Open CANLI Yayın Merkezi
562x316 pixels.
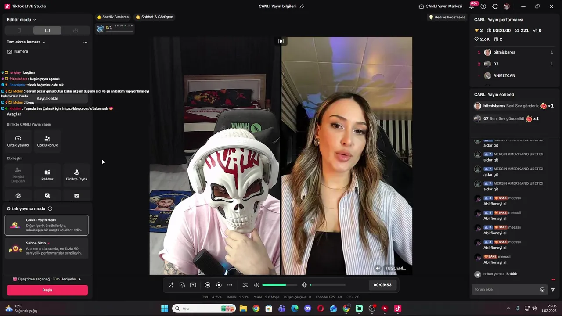440,7
